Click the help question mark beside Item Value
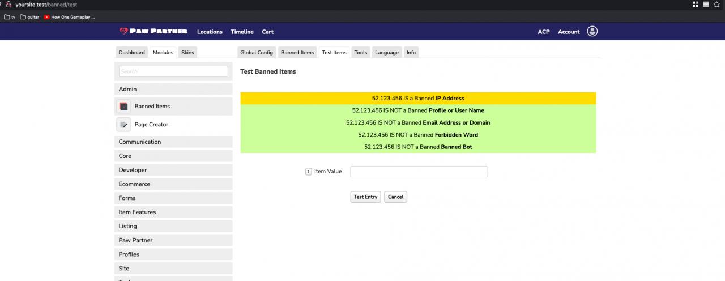Image resolution: width=725 pixels, height=281 pixels. coord(309,172)
